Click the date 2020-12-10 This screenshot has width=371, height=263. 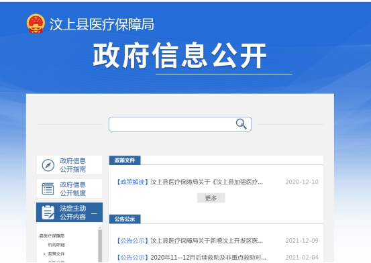pos(302,182)
